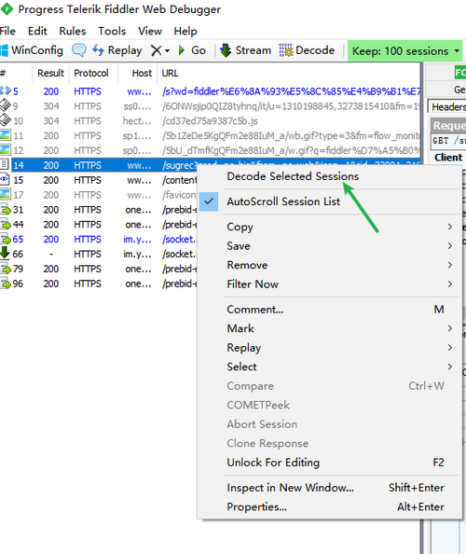Select session 11 image icon

point(6,135)
